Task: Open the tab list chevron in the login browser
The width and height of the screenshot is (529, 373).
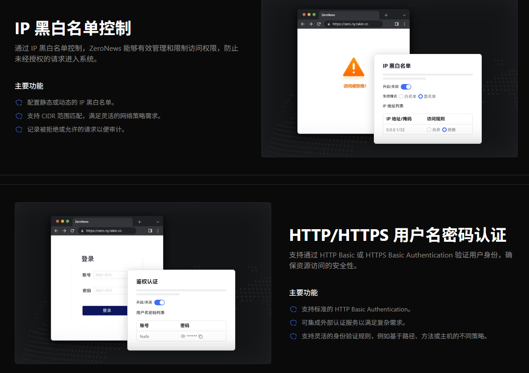Action: coord(157,222)
